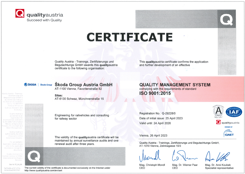Viewport: 245px width, 174px height.
Task: Click the blue IAF oval logo
Action: point(234,112)
